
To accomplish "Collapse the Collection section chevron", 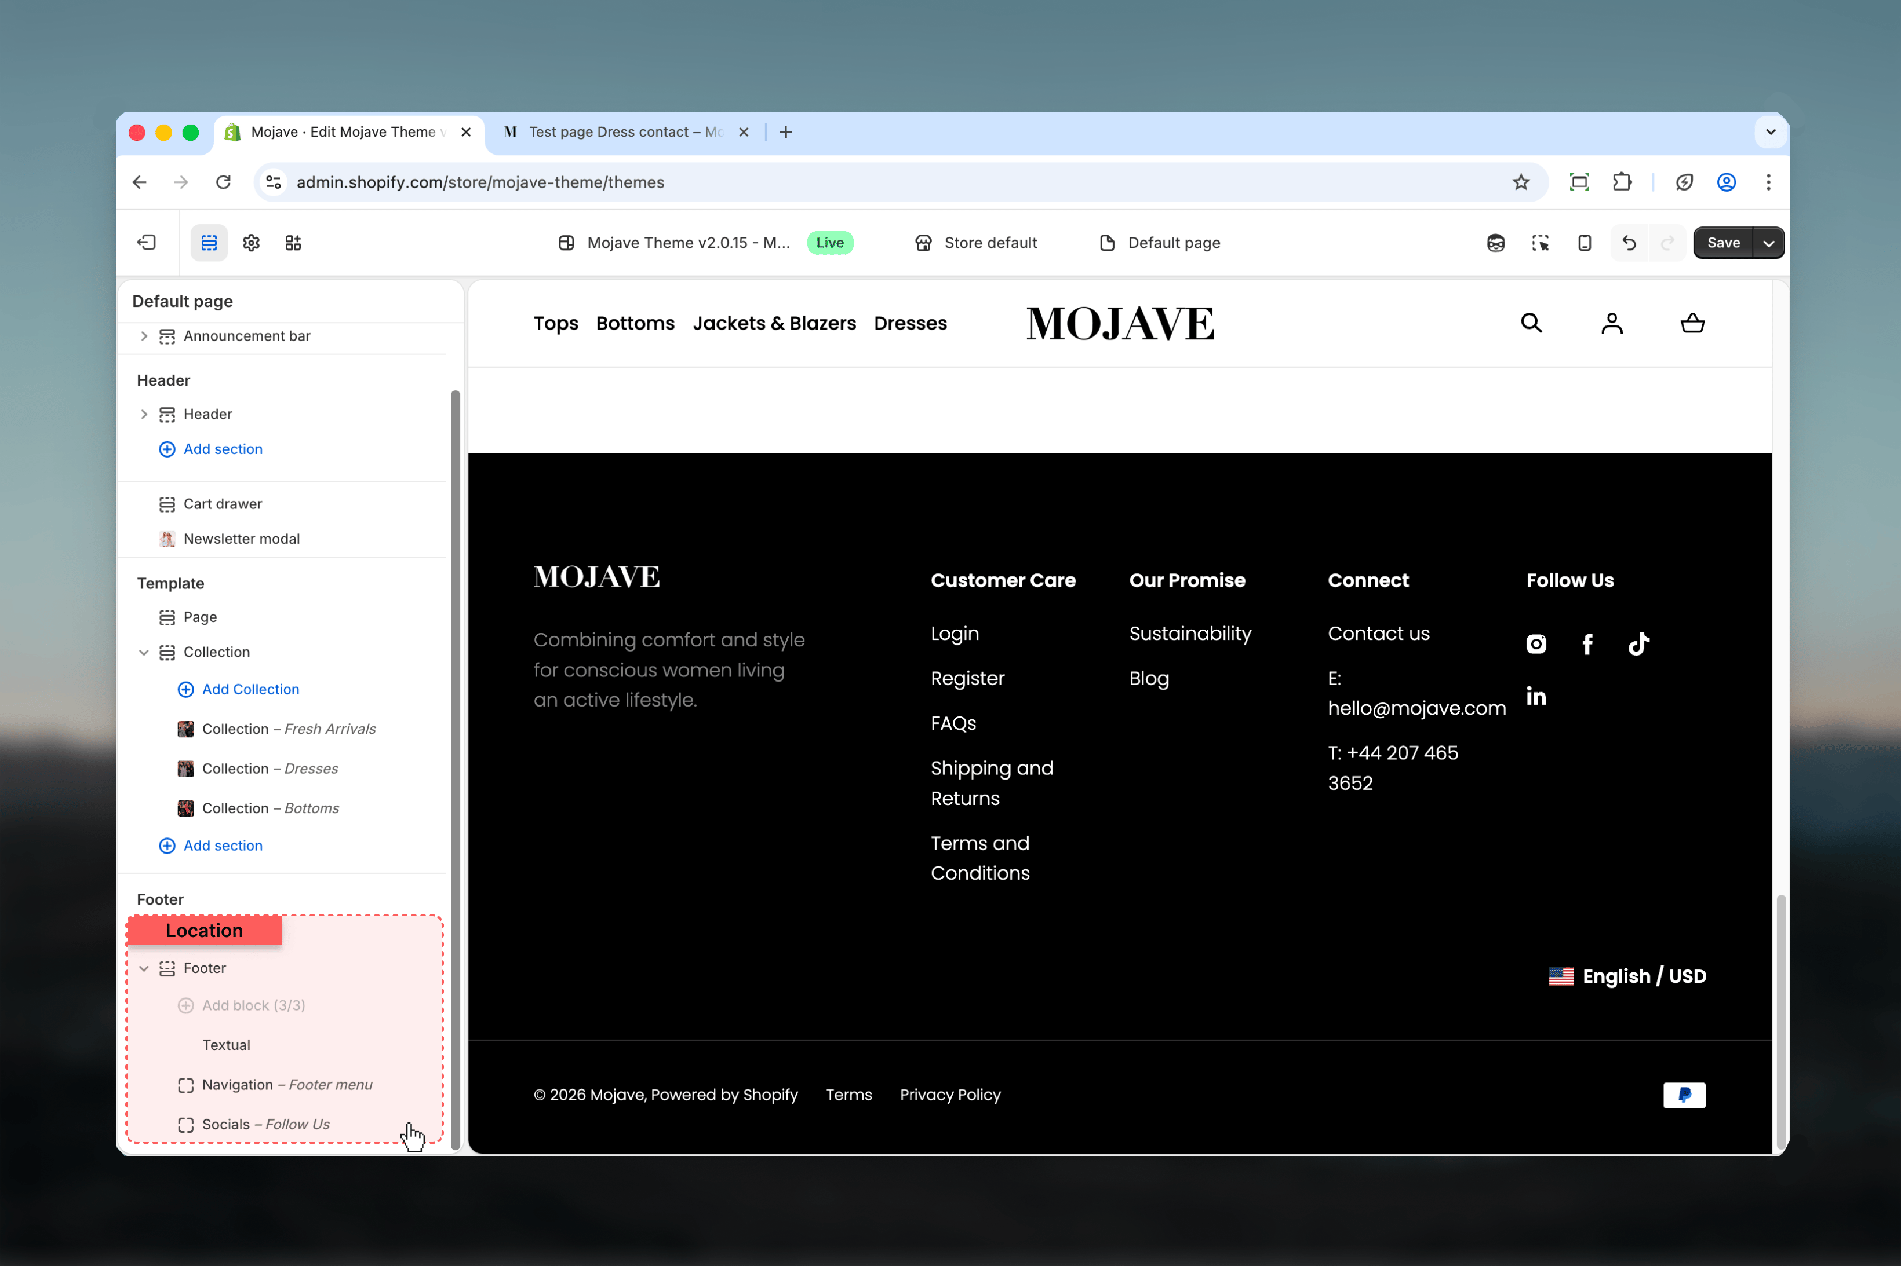I will tap(144, 652).
